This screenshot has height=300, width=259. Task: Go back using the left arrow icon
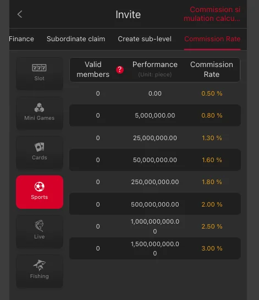tap(20, 14)
